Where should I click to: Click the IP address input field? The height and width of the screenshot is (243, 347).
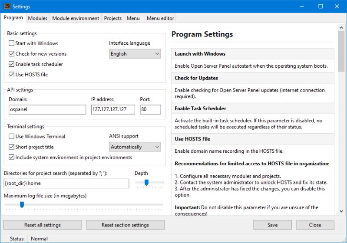113,109
